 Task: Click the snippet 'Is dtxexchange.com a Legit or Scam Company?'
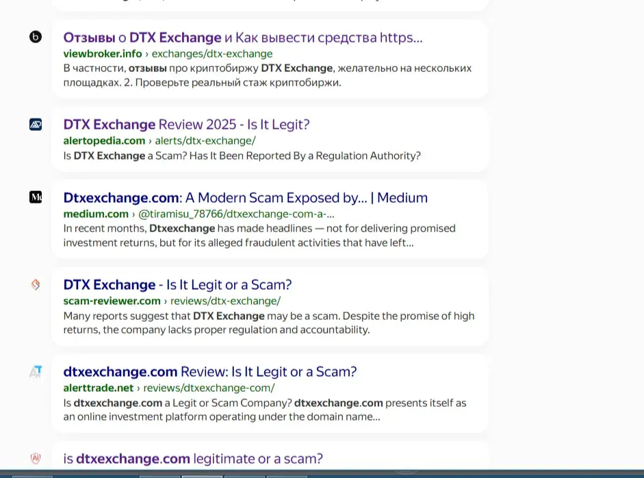(x=265, y=410)
